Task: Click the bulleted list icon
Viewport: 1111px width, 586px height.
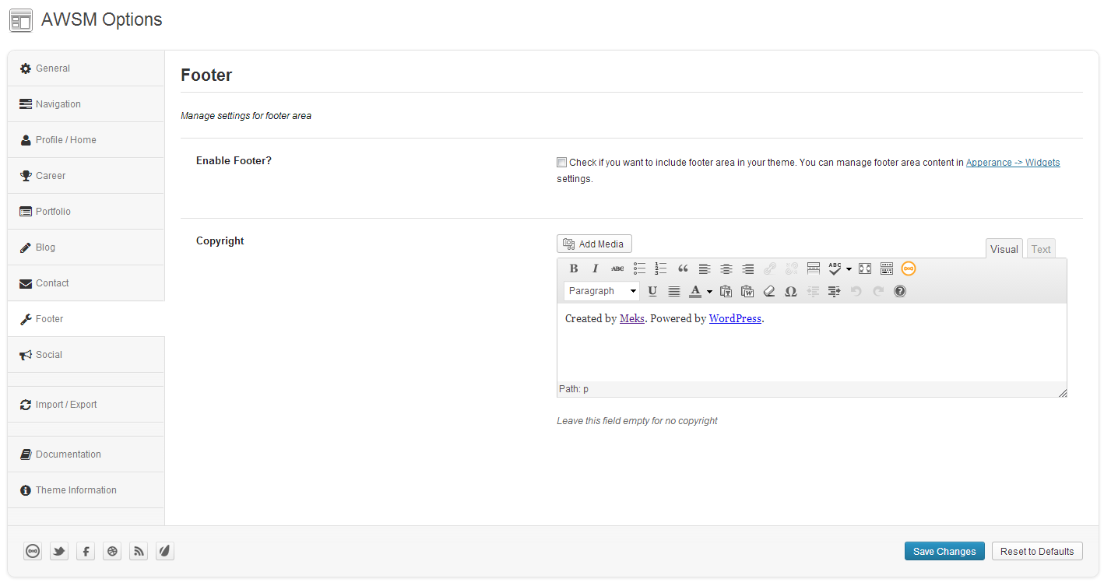Action: [x=639, y=268]
